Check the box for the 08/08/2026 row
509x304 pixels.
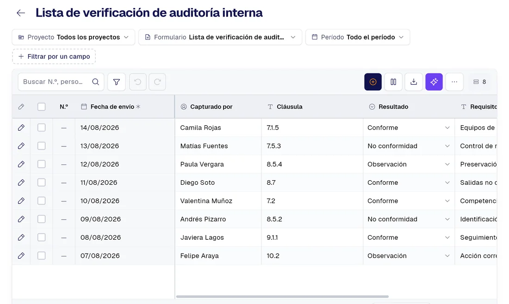click(x=42, y=237)
